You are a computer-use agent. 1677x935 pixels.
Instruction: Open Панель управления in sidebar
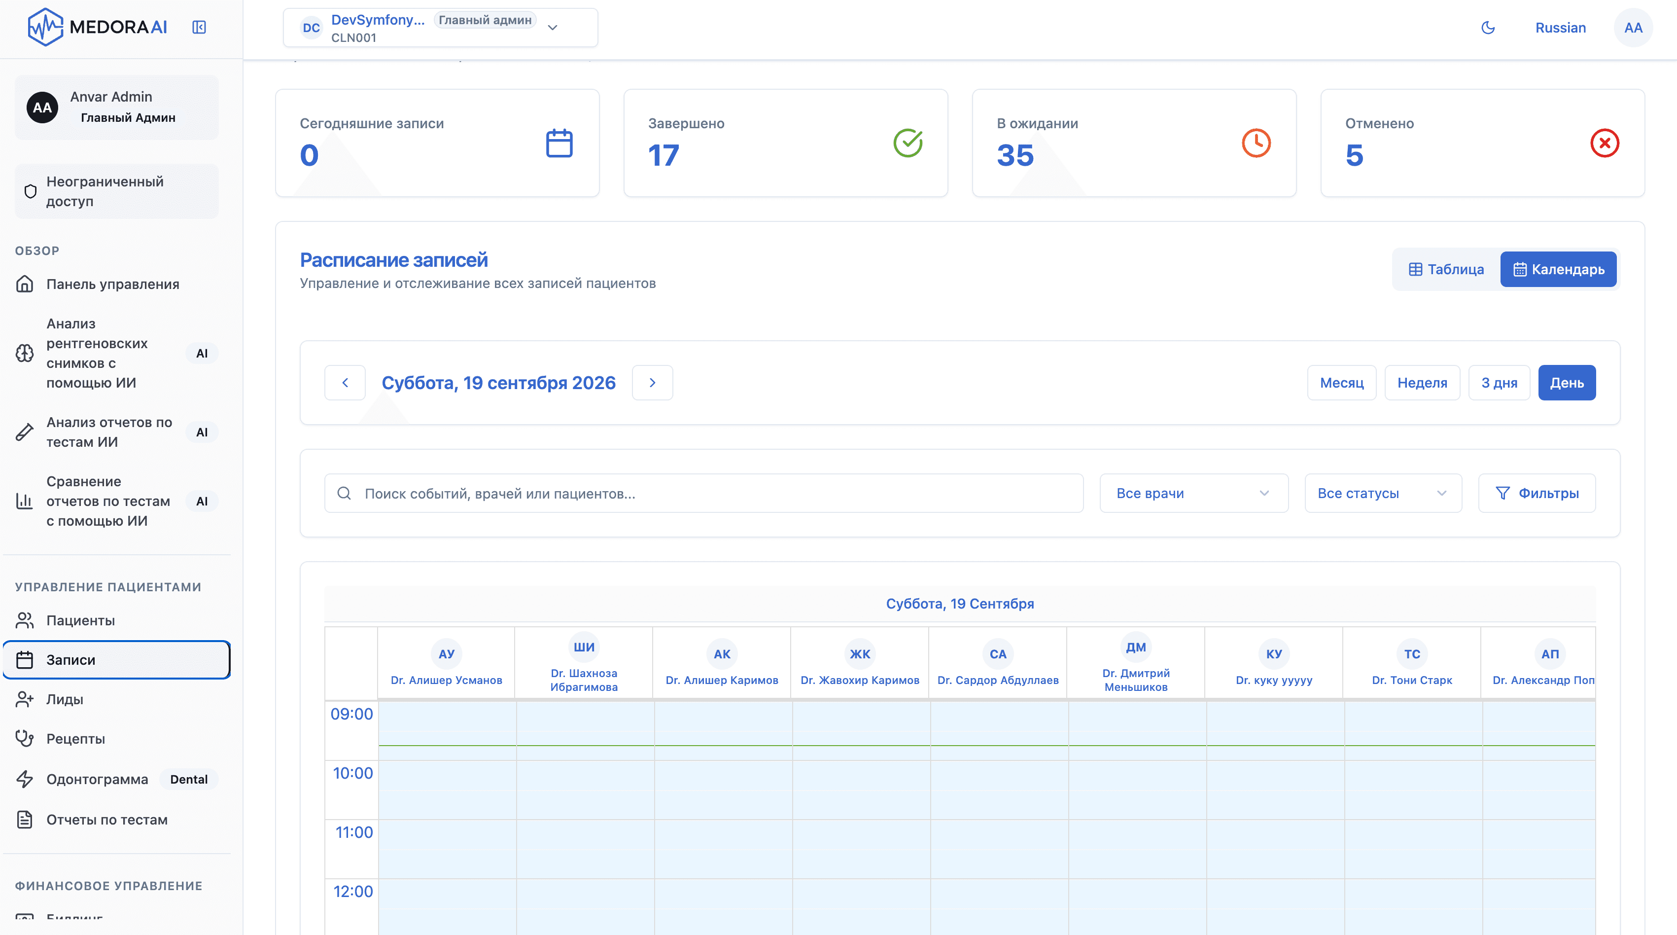[x=116, y=285]
